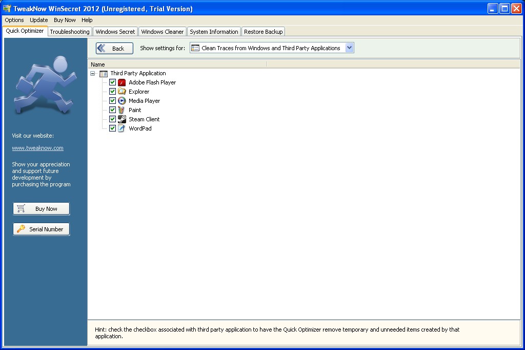
Task: Maximize the TweakNow WinSecret window
Action: 504,9
